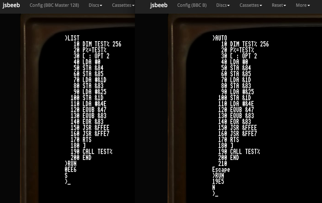Click the >AUTO command on right screen
322x203 pixels.
point(220,38)
